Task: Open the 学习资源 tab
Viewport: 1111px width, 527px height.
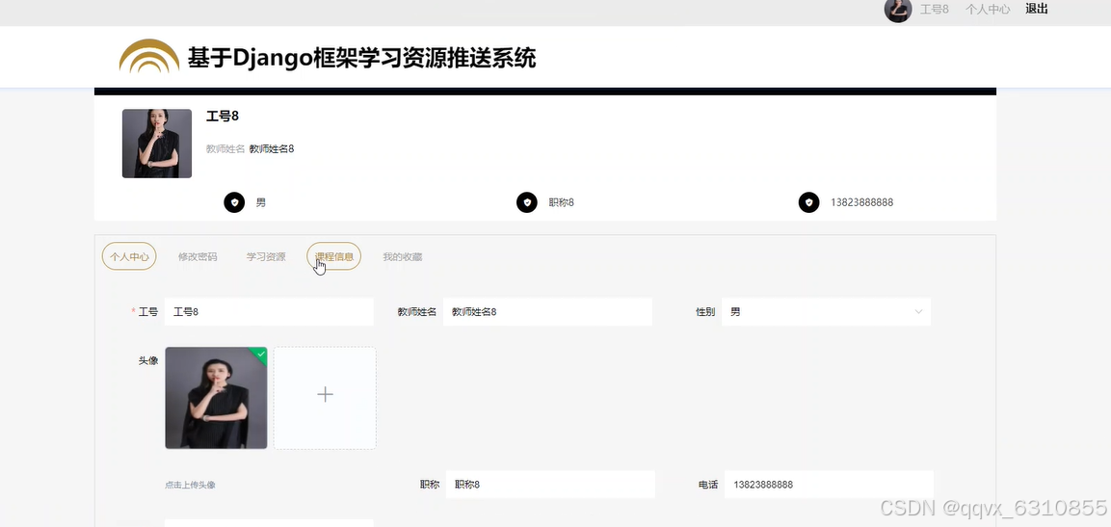Action: [x=266, y=256]
